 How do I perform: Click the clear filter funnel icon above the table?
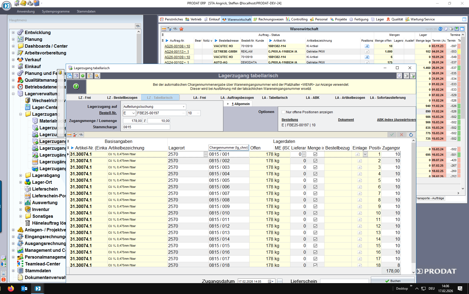(x=75, y=135)
